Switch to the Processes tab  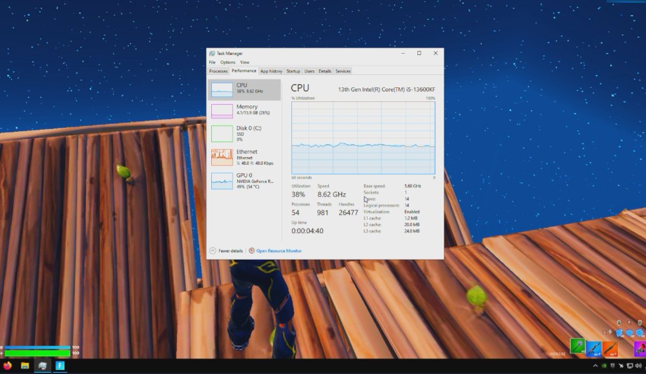218,71
